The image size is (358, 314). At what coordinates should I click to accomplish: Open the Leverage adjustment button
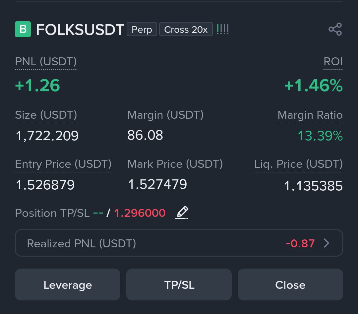(x=68, y=284)
